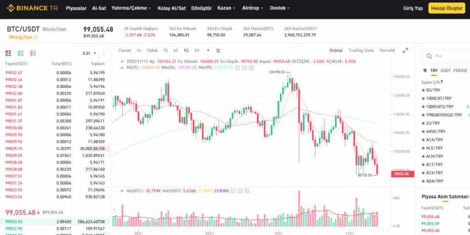Open Bitcoin Fiyatı link
The image size is (470, 235).
coord(55,29)
